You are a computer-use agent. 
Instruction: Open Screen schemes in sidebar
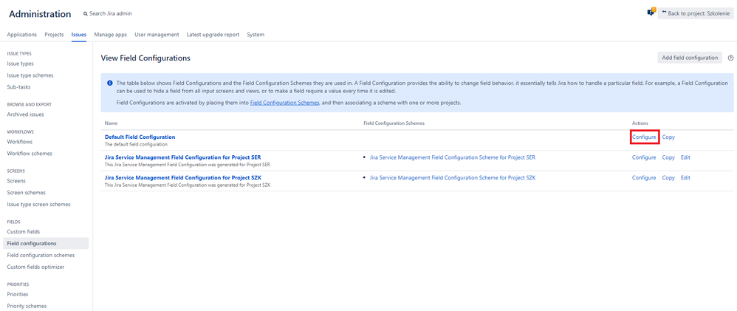click(x=27, y=192)
